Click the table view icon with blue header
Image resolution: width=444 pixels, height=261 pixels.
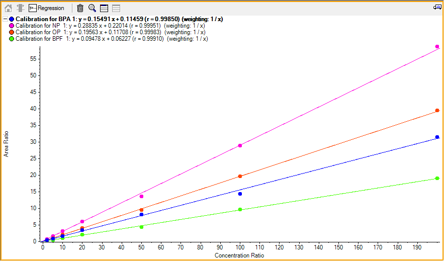[x=104, y=8]
